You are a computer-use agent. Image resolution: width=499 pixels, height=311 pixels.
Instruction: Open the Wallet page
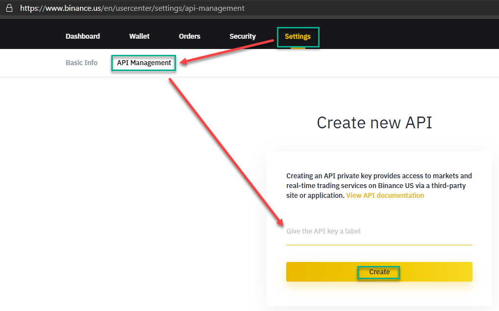[139, 36]
